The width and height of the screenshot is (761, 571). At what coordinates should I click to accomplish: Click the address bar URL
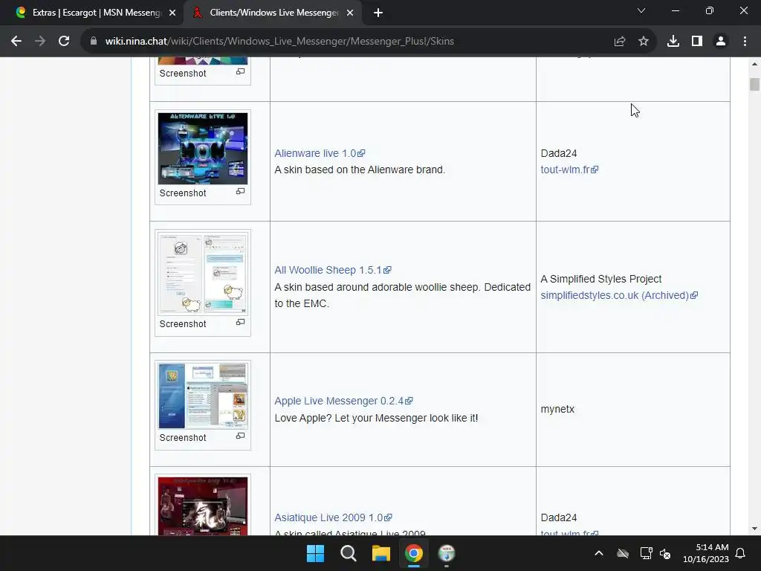(279, 42)
